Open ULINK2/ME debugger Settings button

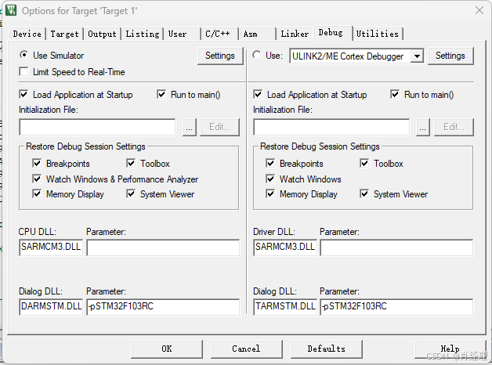tap(450, 56)
